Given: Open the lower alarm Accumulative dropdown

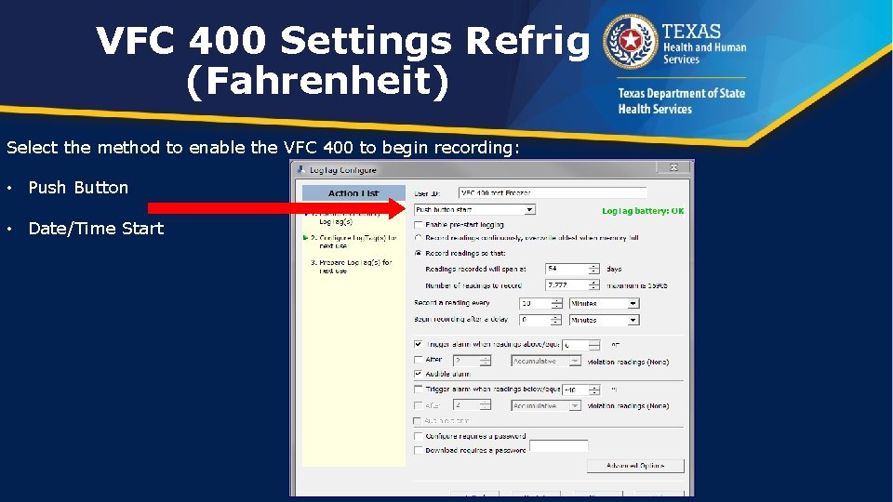Looking at the screenshot, I should click(x=575, y=406).
